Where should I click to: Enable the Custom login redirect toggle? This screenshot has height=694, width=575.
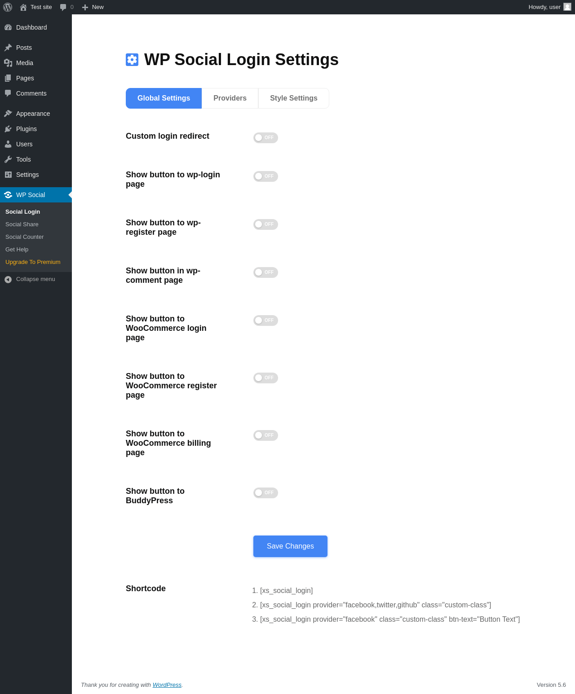click(x=265, y=138)
